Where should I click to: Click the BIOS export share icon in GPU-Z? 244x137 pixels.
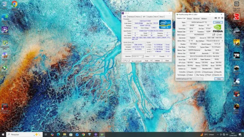(x=214, y=35)
